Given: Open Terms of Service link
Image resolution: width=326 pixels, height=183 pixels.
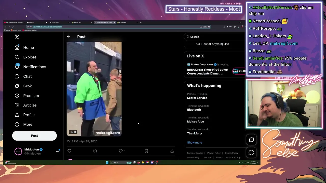Looking at the screenshot, I should tap(195, 153).
